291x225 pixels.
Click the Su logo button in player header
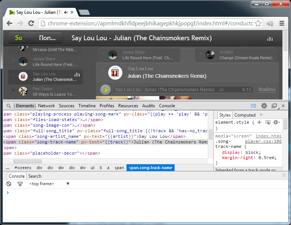(x=19, y=38)
